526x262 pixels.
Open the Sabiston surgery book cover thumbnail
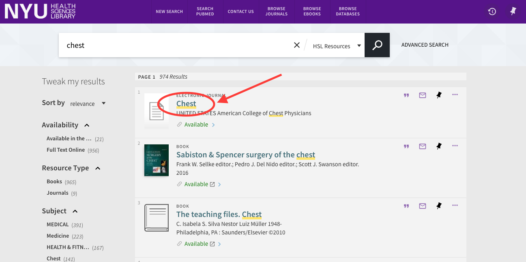[x=157, y=160]
